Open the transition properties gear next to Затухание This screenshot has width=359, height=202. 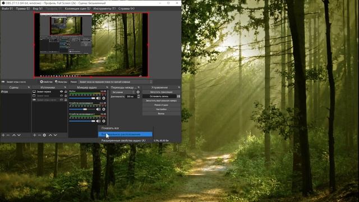coord(138,92)
